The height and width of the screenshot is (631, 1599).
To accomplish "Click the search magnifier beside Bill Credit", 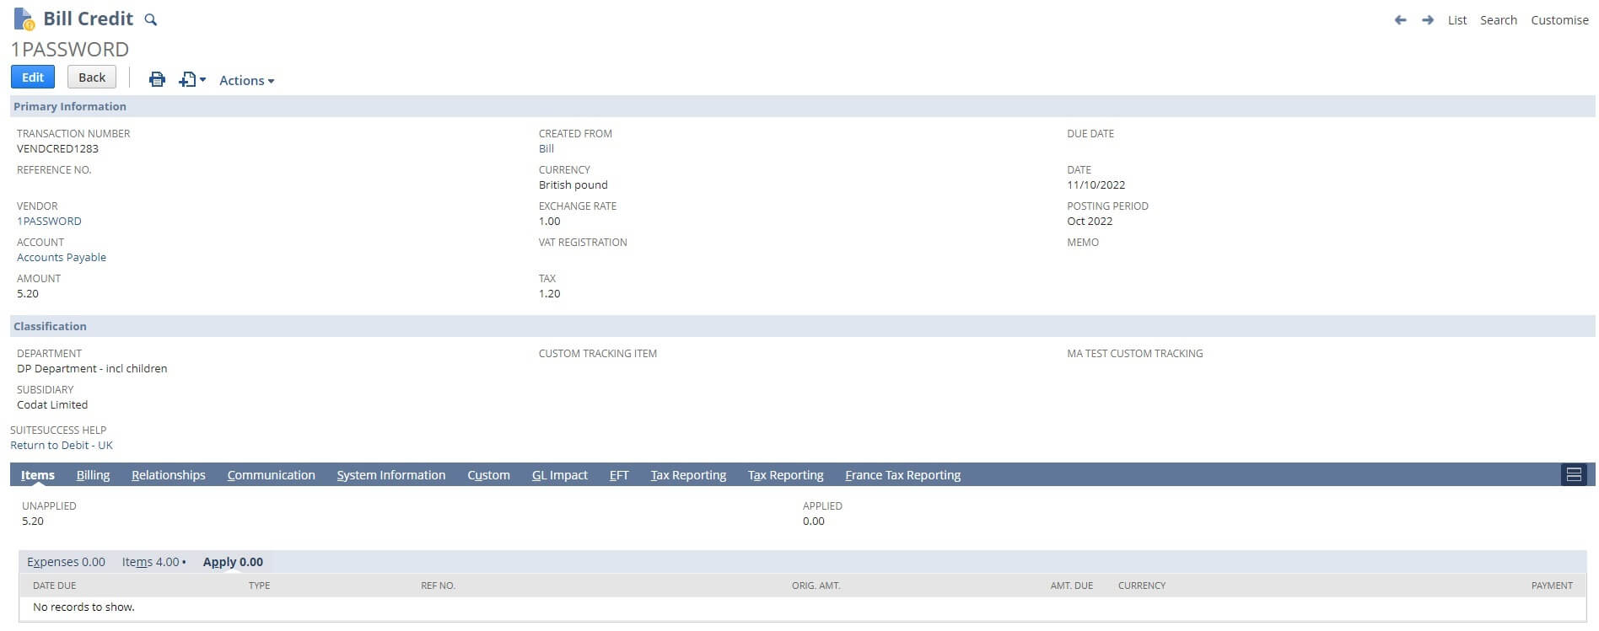I will pyautogui.click(x=150, y=19).
